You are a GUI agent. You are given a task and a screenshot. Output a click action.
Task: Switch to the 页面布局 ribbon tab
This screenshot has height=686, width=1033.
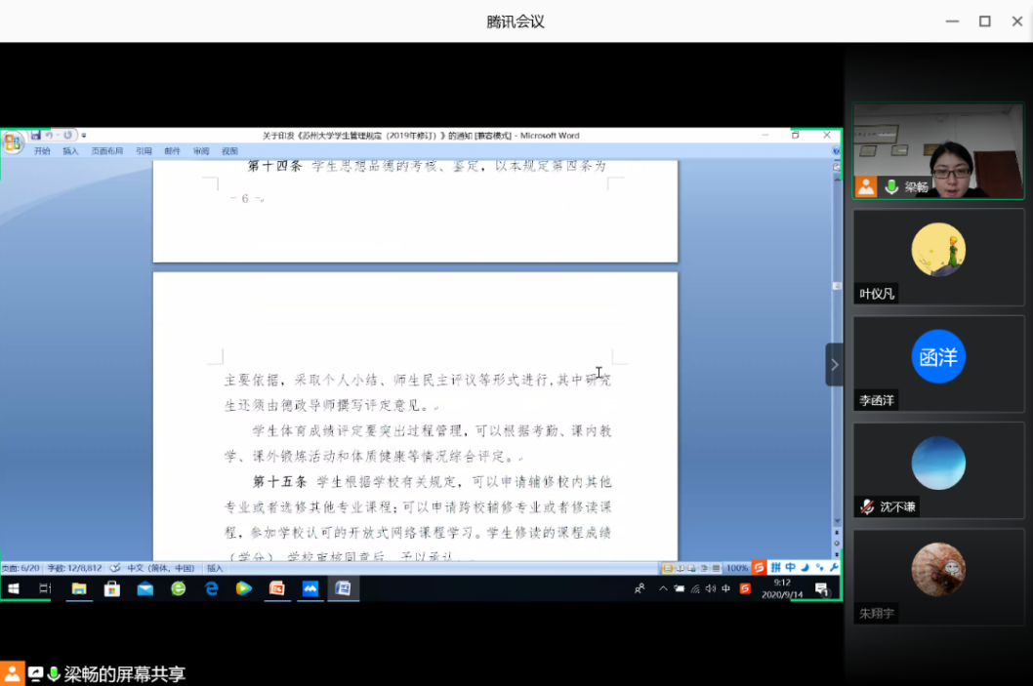107,151
